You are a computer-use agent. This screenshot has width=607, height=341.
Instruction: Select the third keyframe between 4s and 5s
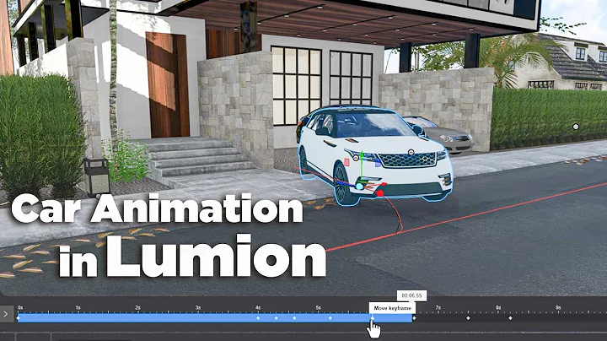(294, 318)
